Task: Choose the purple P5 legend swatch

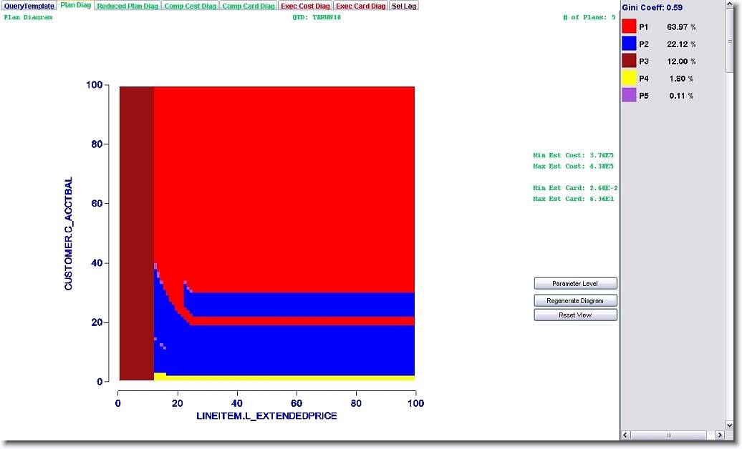Action: coord(629,95)
